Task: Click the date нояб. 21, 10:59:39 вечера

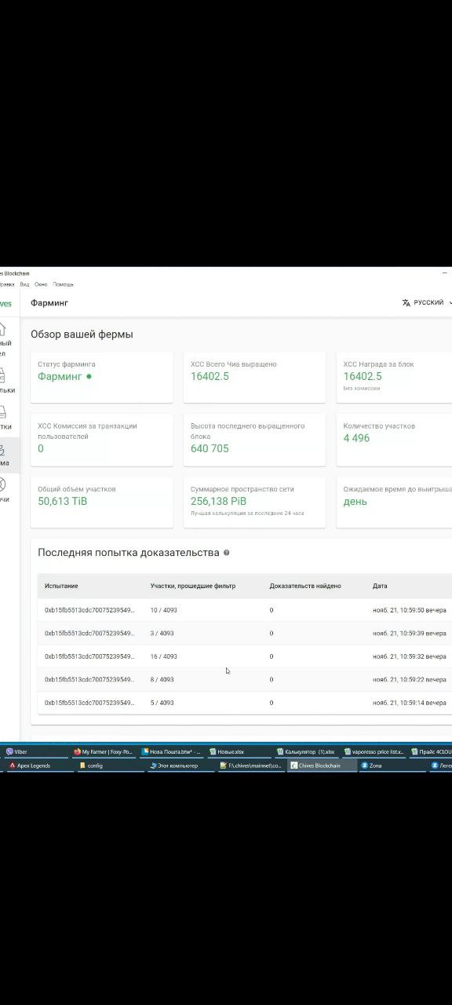Action: [x=410, y=633]
